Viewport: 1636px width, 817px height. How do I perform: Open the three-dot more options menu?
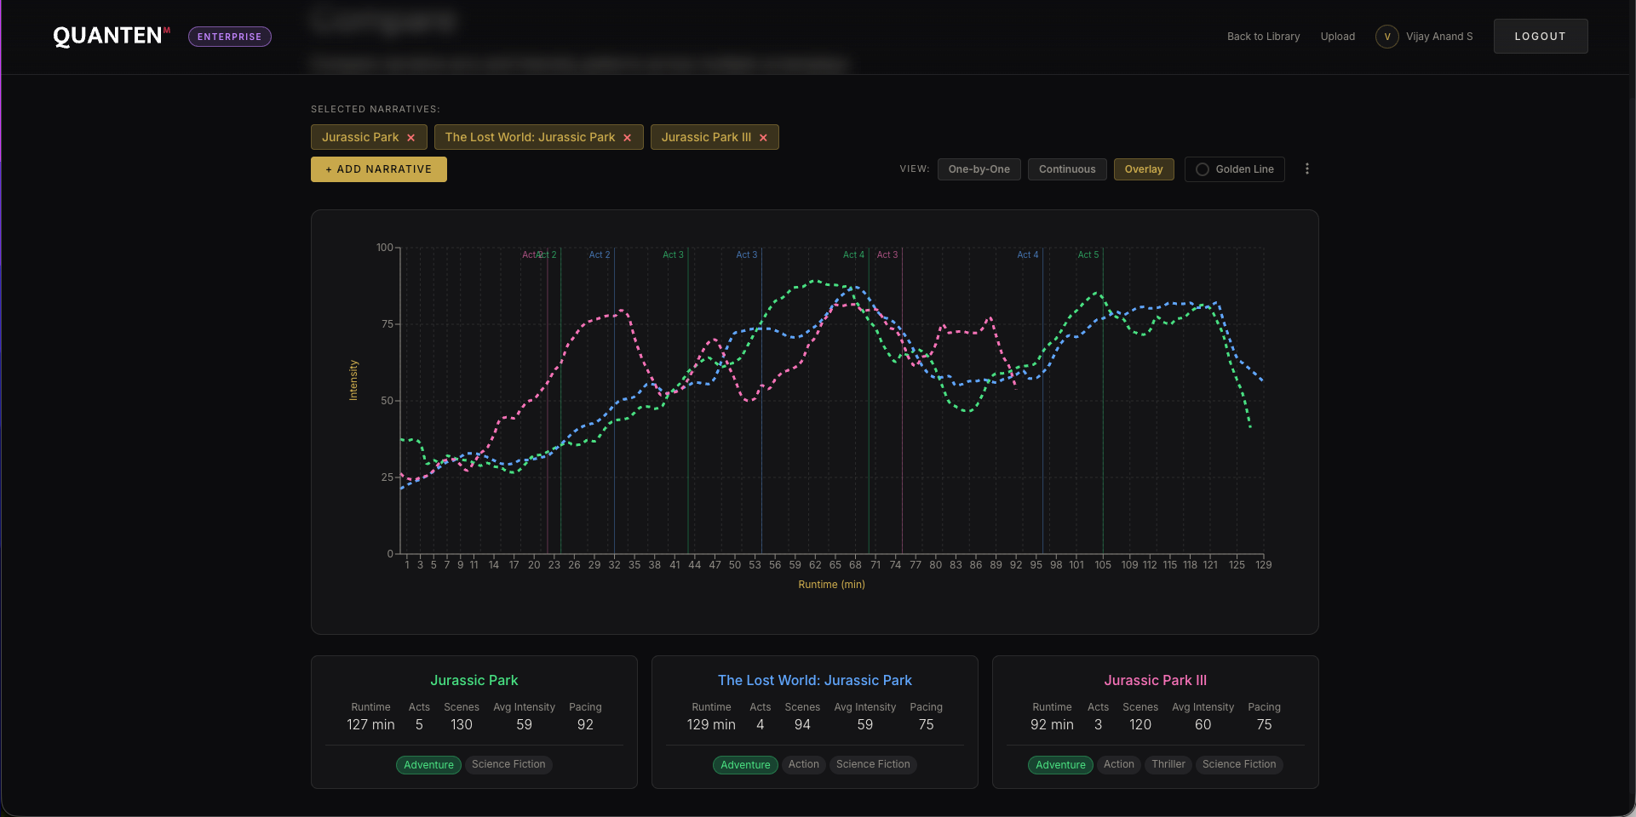(1306, 169)
